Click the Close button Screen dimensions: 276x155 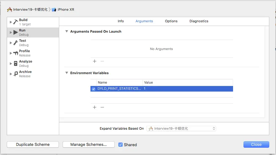pyautogui.click(x=256, y=145)
